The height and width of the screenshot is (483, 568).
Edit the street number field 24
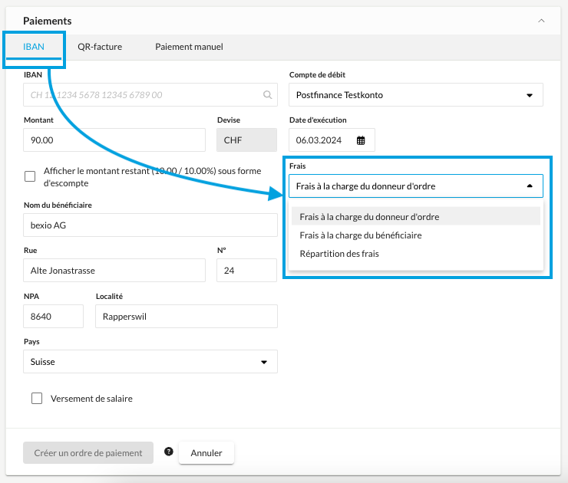[246, 271]
